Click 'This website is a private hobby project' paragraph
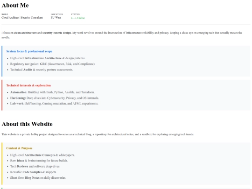Image resolution: width=252 pixels, height=189 pixels. coord(98,134)
